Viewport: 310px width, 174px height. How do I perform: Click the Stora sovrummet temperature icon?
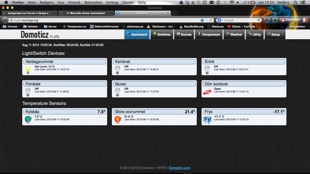coord(117,120)
